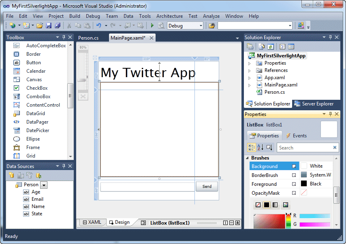The image size is (346, 244).
Task: Click the Send button in designer
Action: [207, 186]
